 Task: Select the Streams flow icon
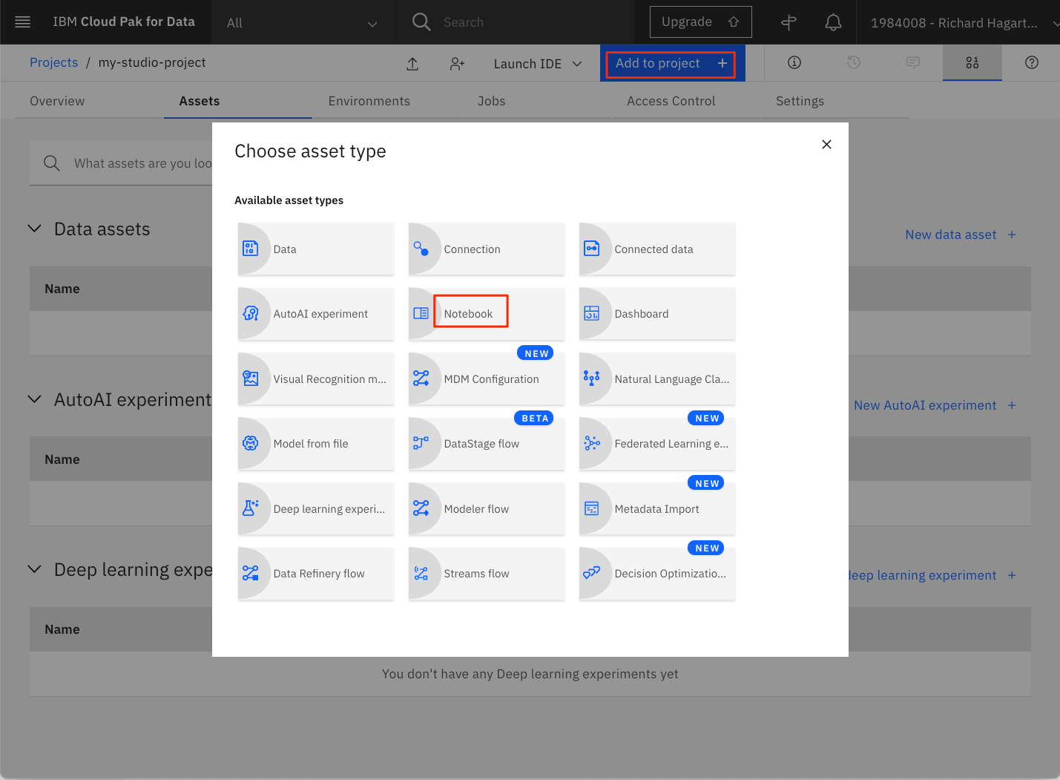point(421,573)
